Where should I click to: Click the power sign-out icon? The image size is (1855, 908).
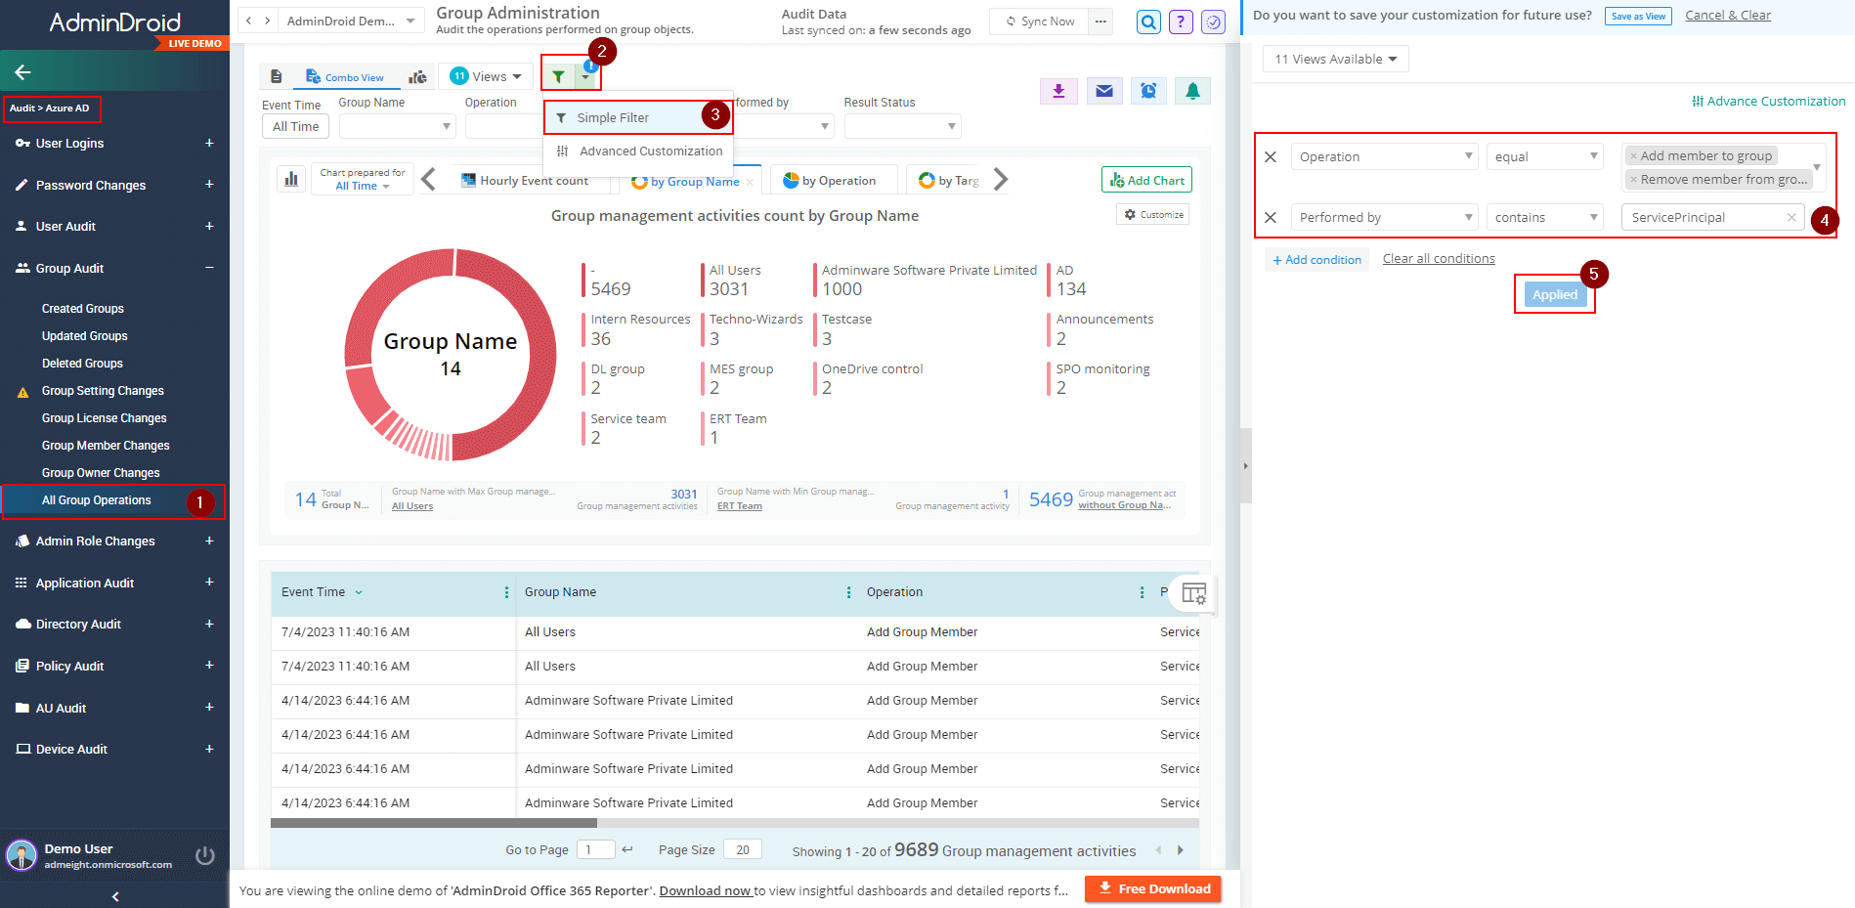205,856
